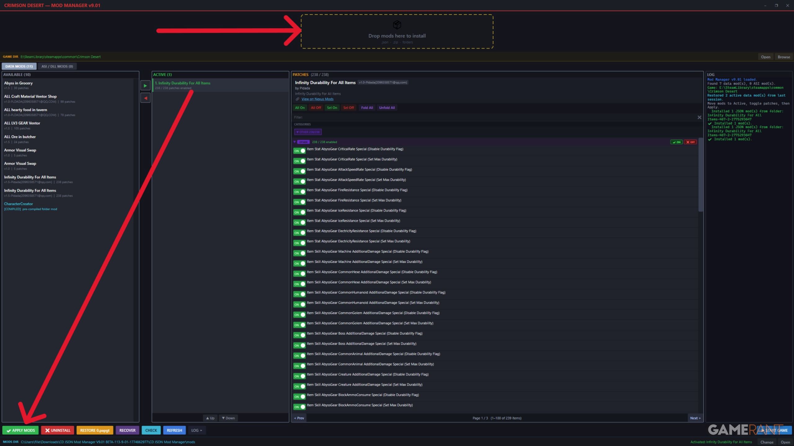Move active mod Up in list

click(210, 418)
